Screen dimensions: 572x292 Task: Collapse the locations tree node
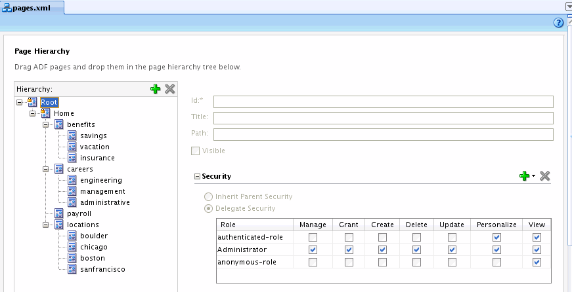tap(45, 225)
